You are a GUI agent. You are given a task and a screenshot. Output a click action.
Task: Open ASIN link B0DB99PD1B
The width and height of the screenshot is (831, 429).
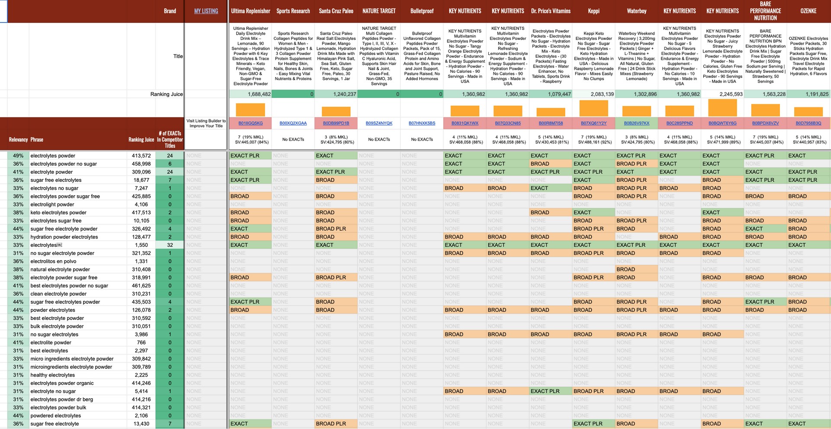tap(336, 123)
